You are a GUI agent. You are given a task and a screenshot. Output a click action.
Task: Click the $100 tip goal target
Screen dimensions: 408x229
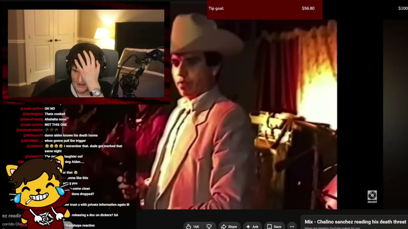[403, 8]
